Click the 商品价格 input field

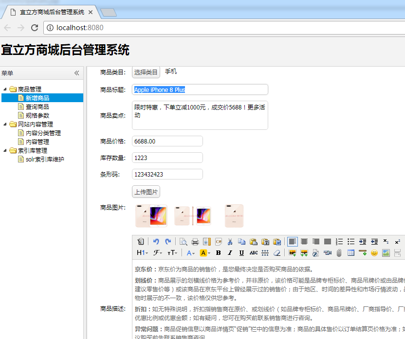[167, 142]
